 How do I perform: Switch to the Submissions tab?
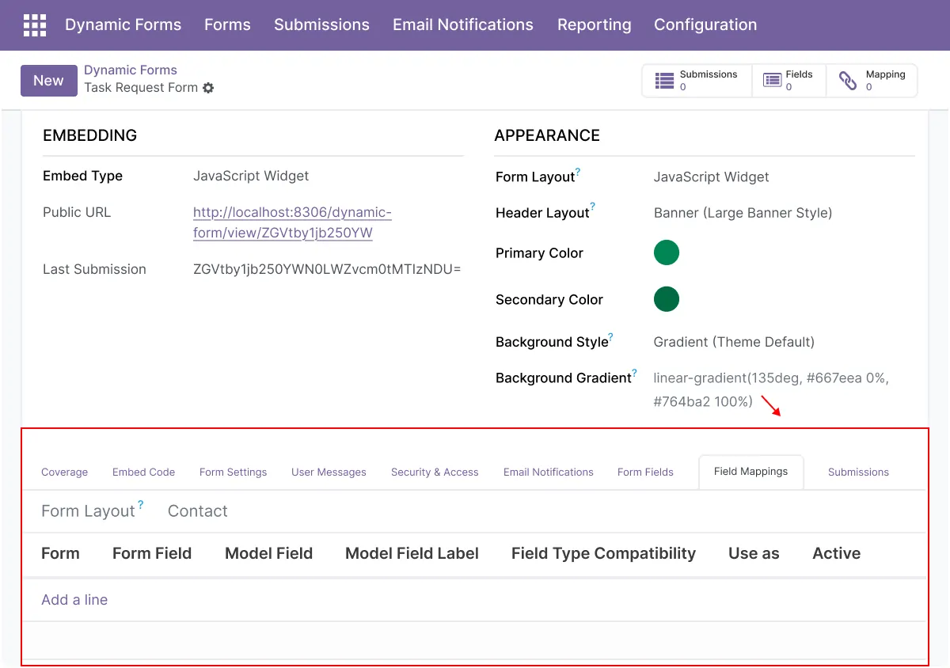click(858, 473)
